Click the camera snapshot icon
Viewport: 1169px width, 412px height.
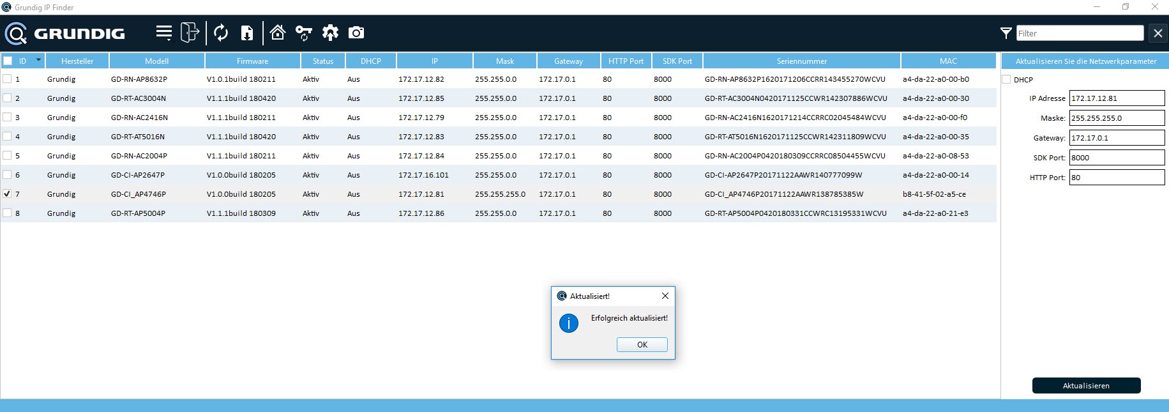[x=356, y=33]
